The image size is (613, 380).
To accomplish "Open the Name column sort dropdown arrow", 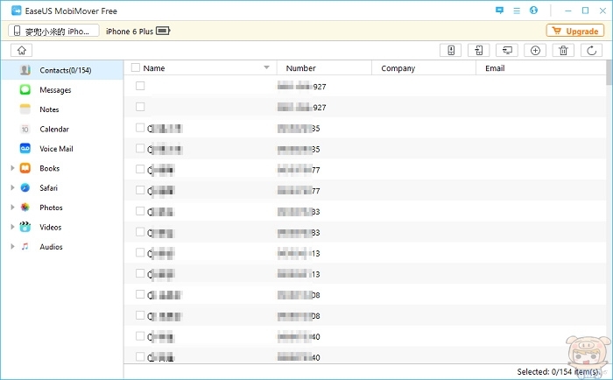I will pos(266,67).
